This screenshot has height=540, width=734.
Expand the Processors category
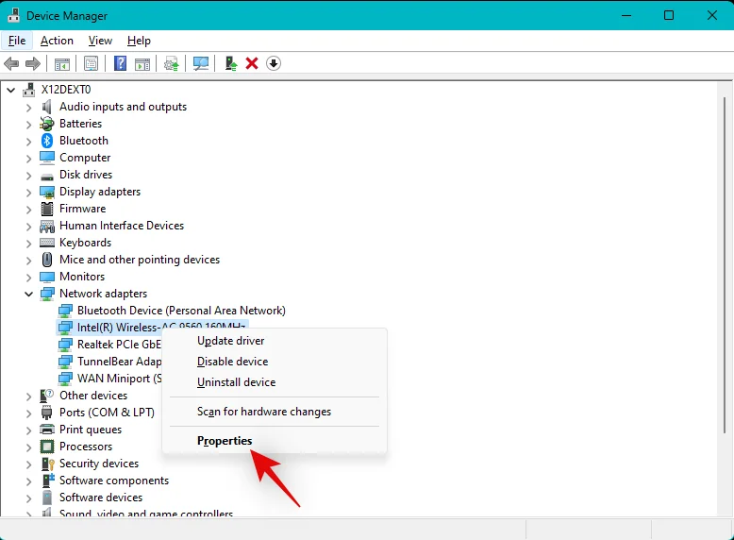[x=28, y=447]
